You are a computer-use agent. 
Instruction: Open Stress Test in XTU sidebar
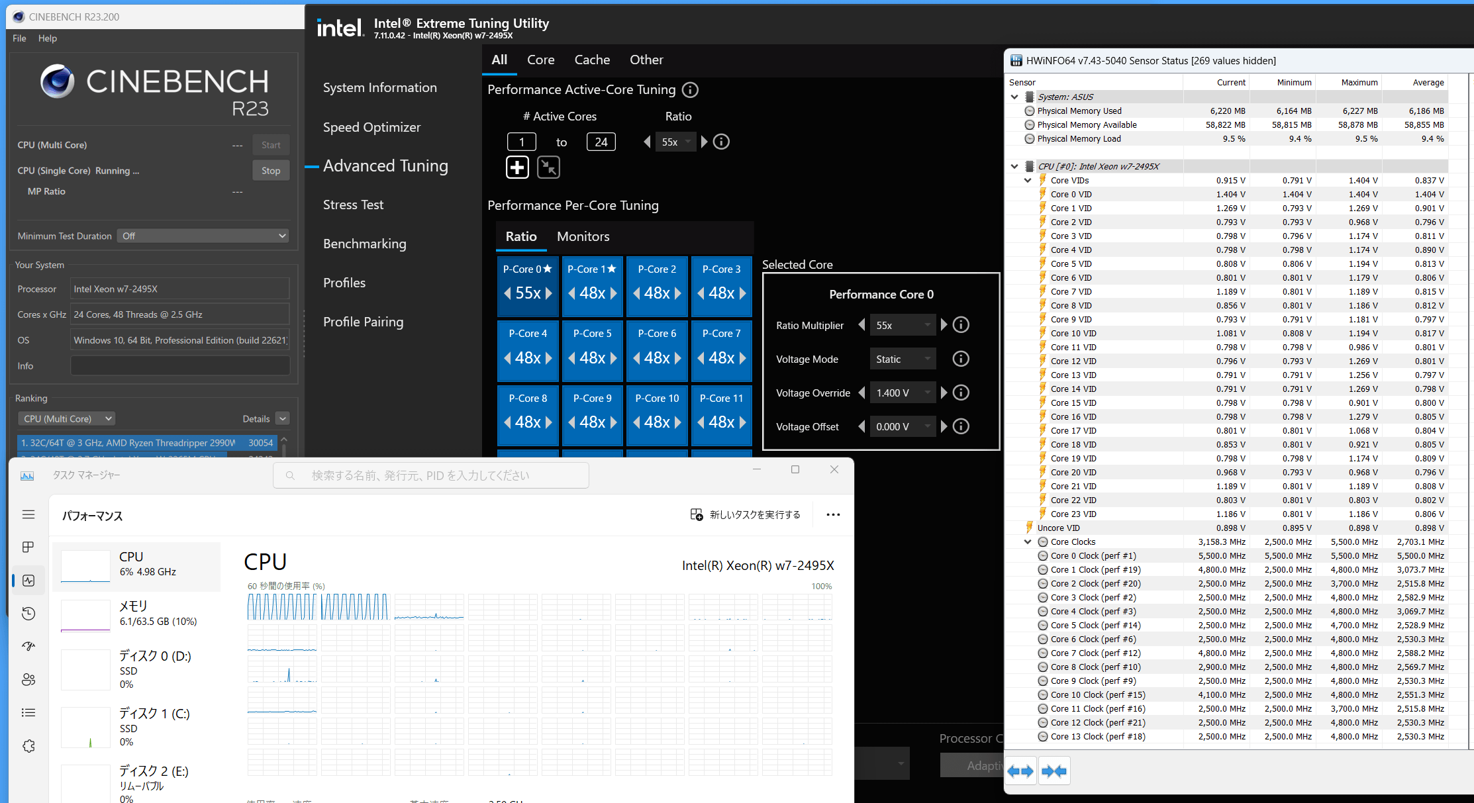pyautogui.click(x=353, y=205)
